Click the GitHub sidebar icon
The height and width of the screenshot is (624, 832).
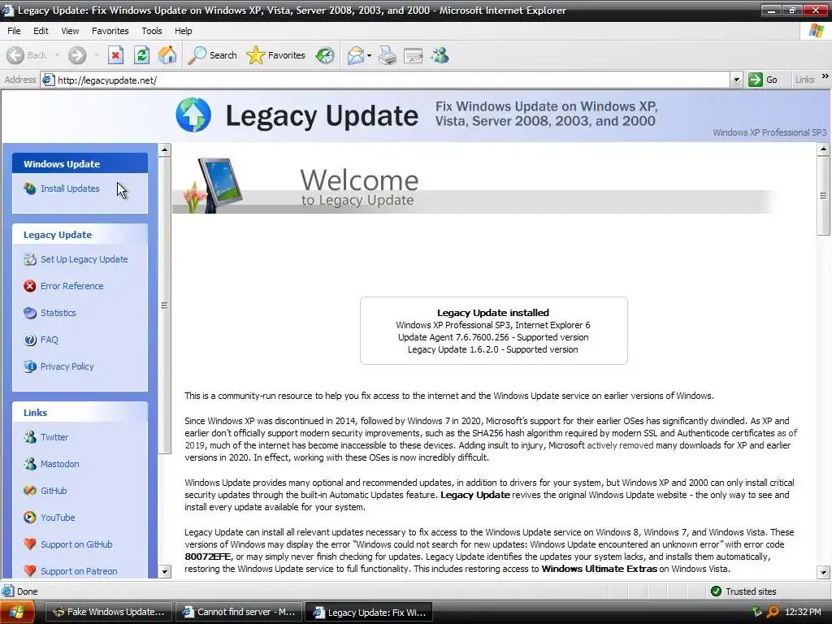[30, 491]
